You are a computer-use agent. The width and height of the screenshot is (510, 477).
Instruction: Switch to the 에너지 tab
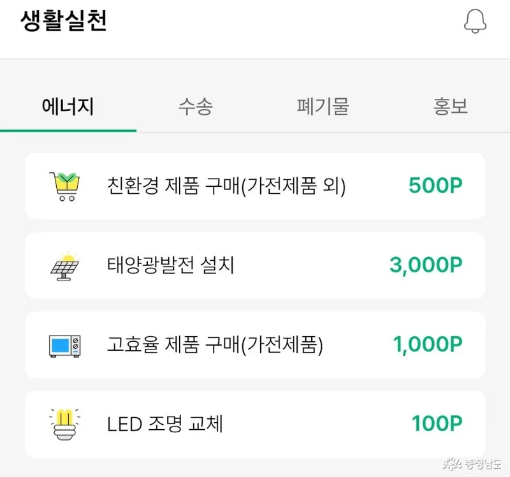68,106
